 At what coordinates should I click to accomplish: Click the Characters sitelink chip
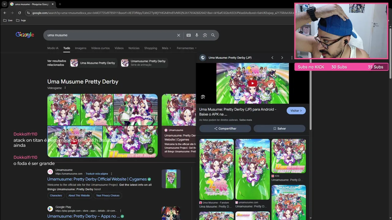pyautogui.click(x=56, y=196)
